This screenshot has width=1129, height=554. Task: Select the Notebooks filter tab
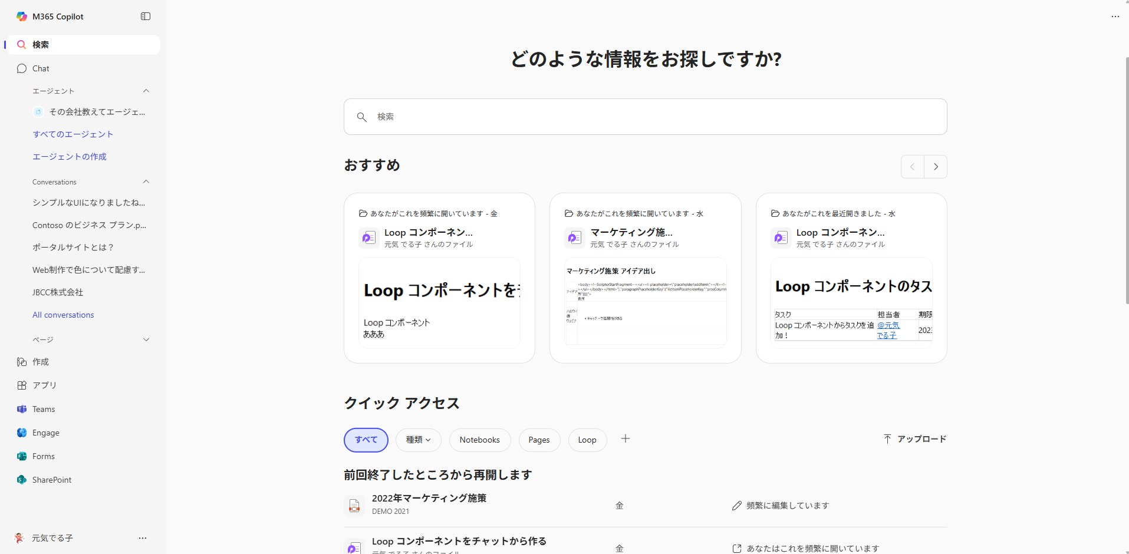(x=480, y=440)
